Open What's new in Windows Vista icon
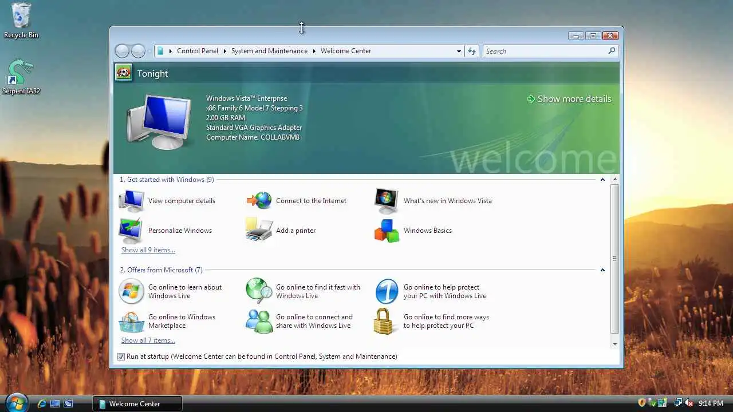The width and height of the screenshot is (733, 412). pyautogui.click(x=387, y=201)
